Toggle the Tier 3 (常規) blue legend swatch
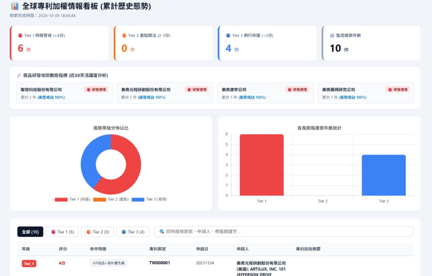This screenshot has height=276, width=432. (x=138, y=199)
